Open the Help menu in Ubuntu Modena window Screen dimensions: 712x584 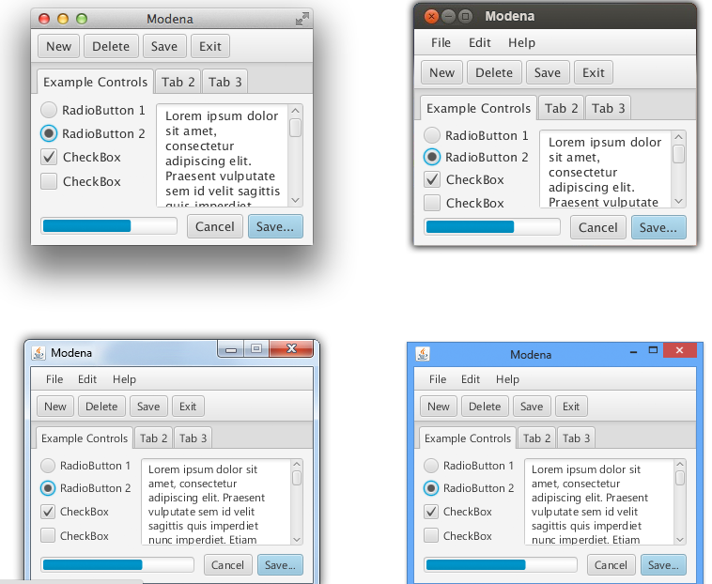(521, 42)
